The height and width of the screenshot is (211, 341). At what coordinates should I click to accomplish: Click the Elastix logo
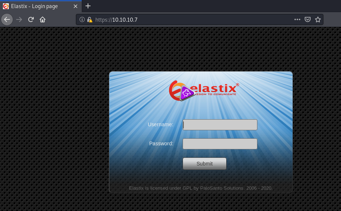point(204,91)
